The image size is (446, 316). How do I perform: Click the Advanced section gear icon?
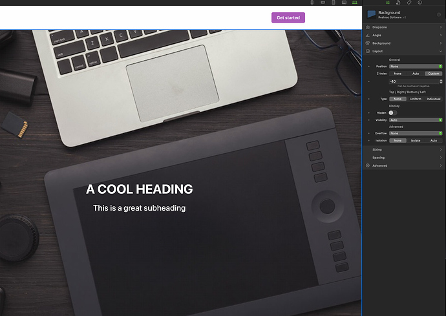[x=368, y=165]
